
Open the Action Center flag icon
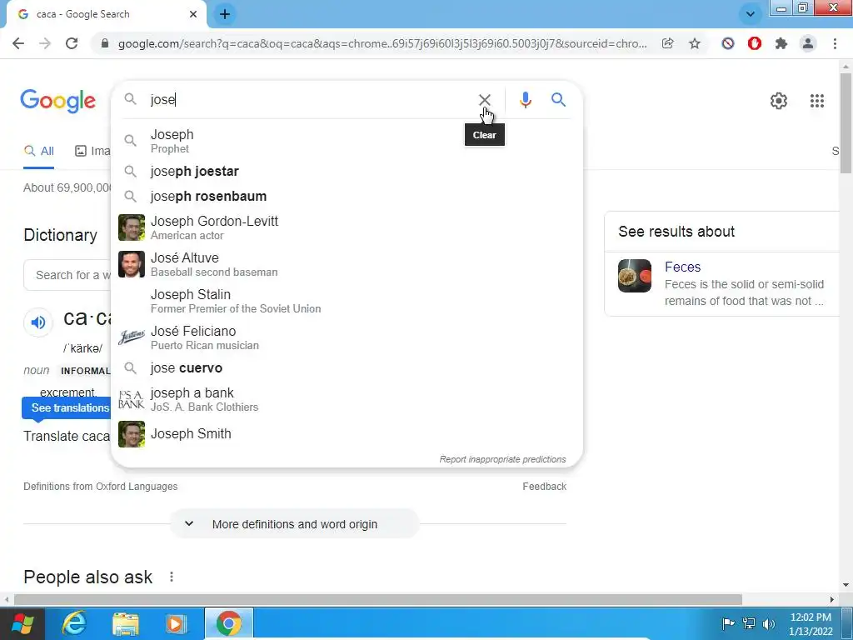[728, 623]
